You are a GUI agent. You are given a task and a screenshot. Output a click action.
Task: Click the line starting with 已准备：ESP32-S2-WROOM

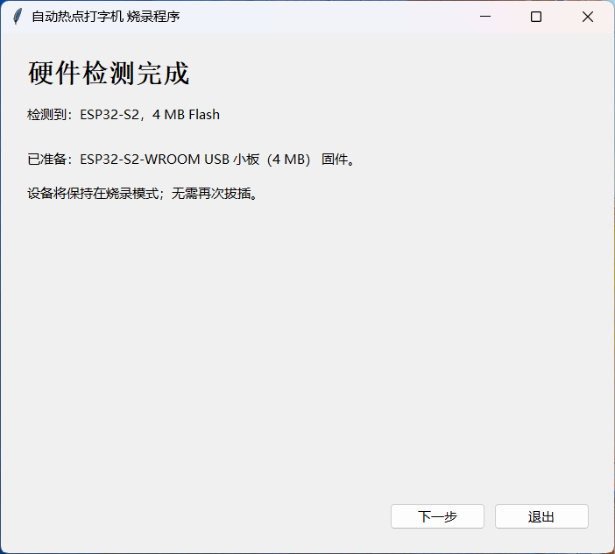click(x=191, y=160)
